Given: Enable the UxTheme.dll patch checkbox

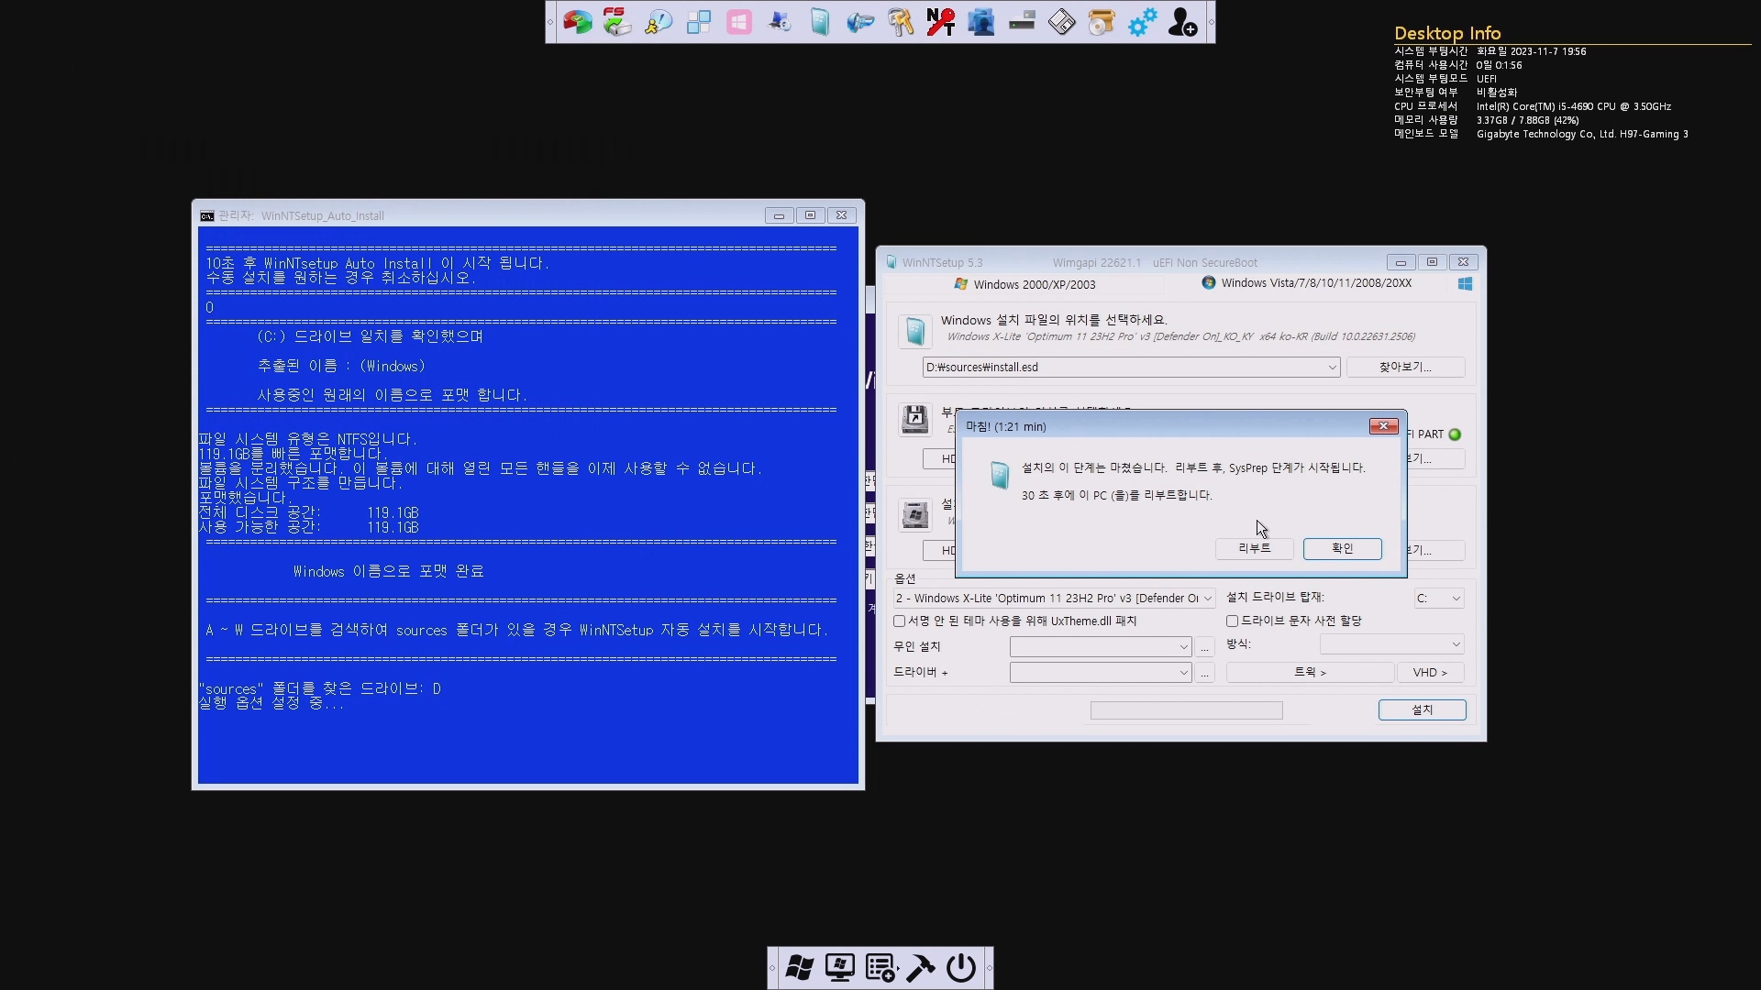Looking at the screenshot, I should 900,621.
